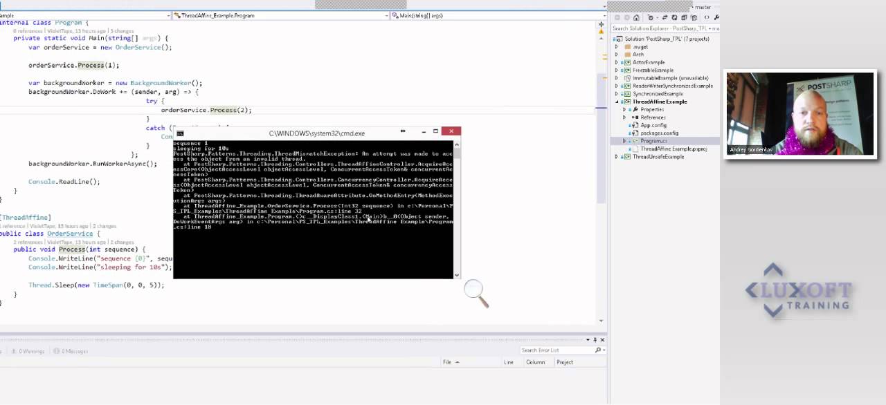Expand the ReaderWriterSynchronizedExample project
The width and height of the screenshot is (886, 405).
(617, 86)
